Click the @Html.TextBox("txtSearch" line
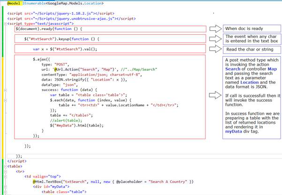 click(113, 182)
